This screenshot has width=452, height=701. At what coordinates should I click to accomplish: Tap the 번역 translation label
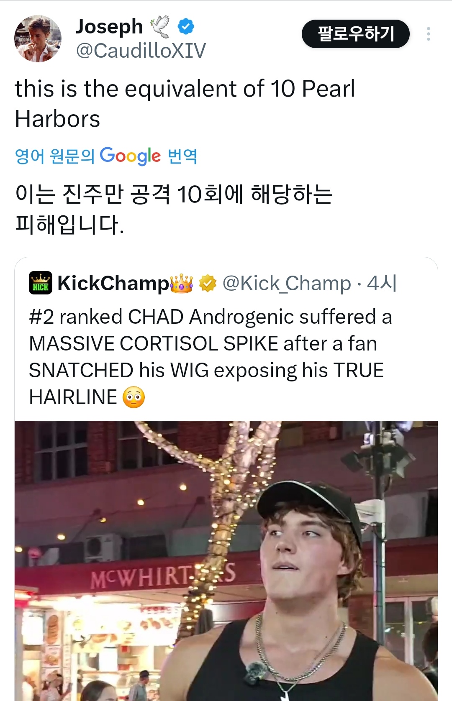point(182,156)
